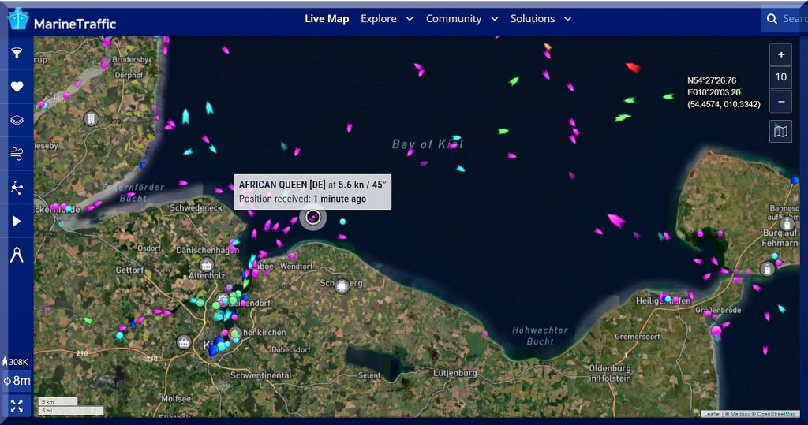Zoom in with the plus button

[780, 54]
